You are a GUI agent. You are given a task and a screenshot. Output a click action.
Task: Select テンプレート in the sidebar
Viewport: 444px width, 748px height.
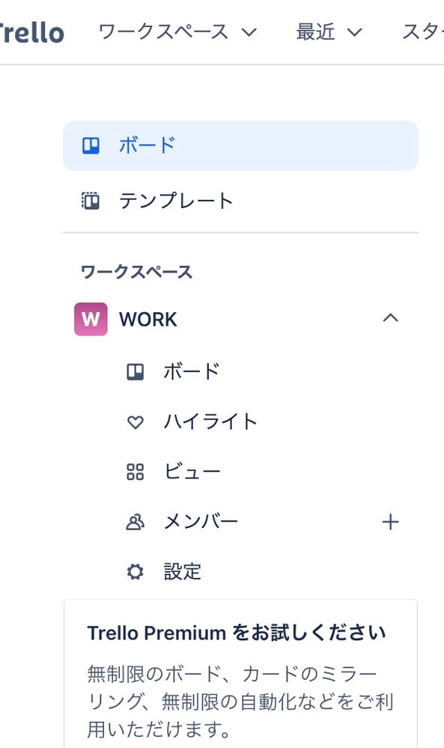coord(240,201)
